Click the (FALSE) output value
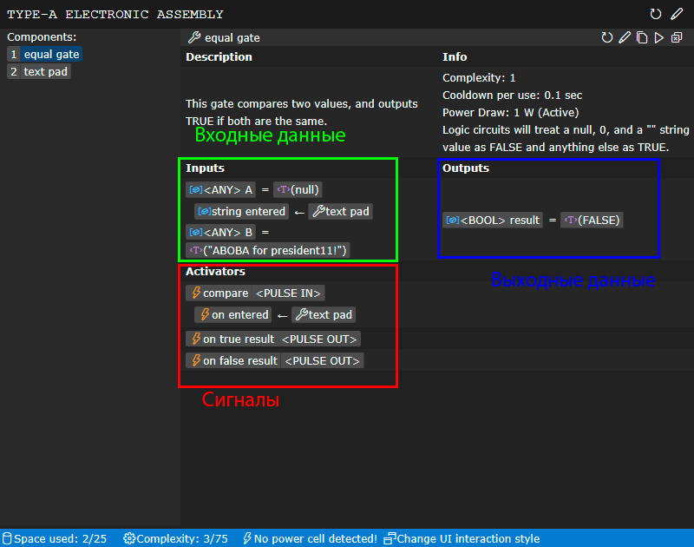This screenshot has height=547, width=694. click(593, 221)
